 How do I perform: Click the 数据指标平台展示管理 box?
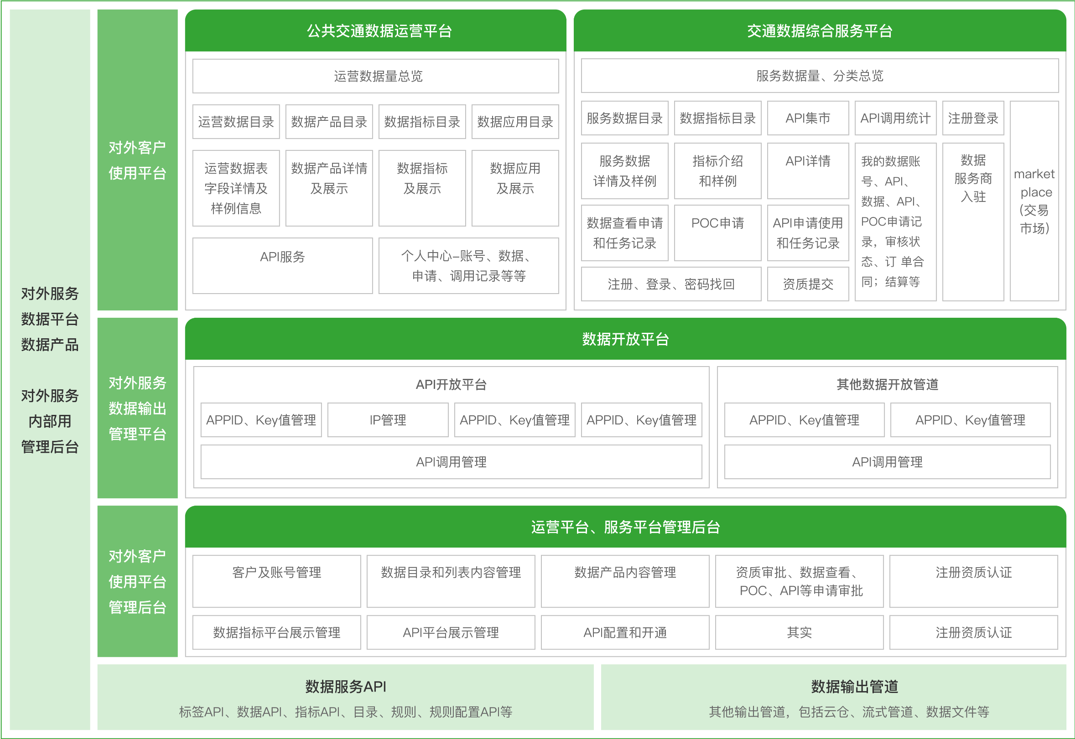(x=276, y=632)
